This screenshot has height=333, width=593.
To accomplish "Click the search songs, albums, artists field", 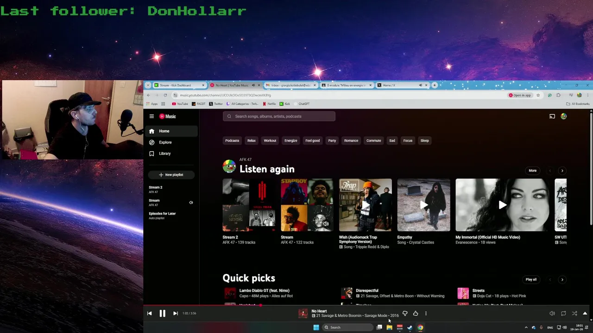I will (x=279, y=117).
